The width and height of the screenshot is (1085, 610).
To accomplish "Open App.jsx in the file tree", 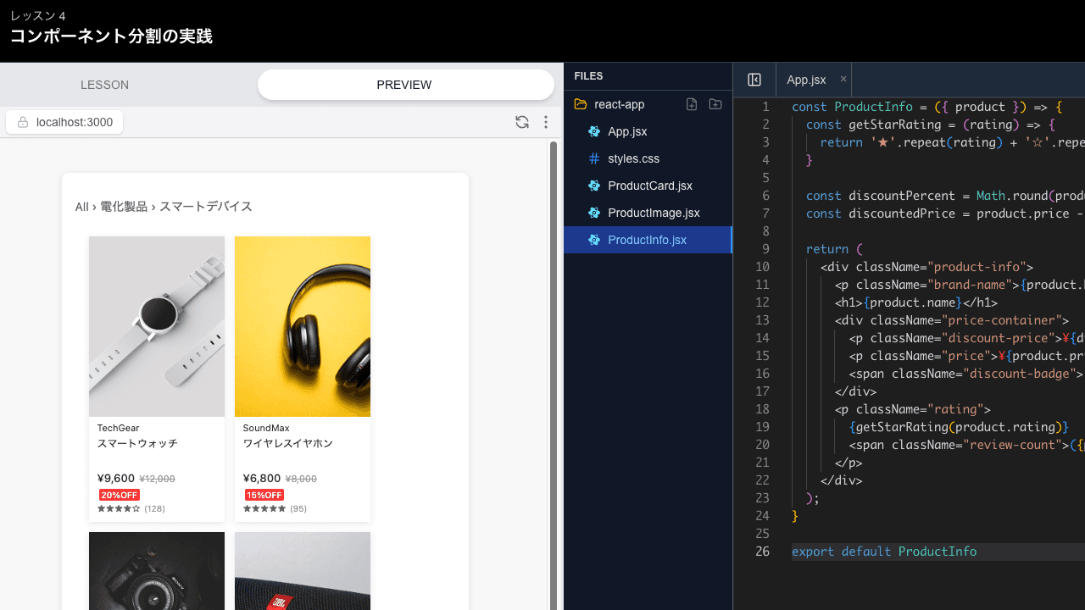I will pos(627,131).
